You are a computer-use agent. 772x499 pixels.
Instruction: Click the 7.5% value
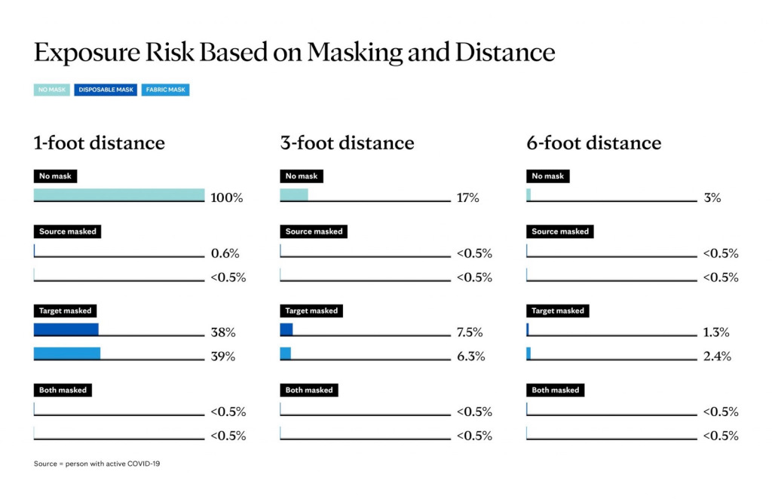tap(469, 332)
